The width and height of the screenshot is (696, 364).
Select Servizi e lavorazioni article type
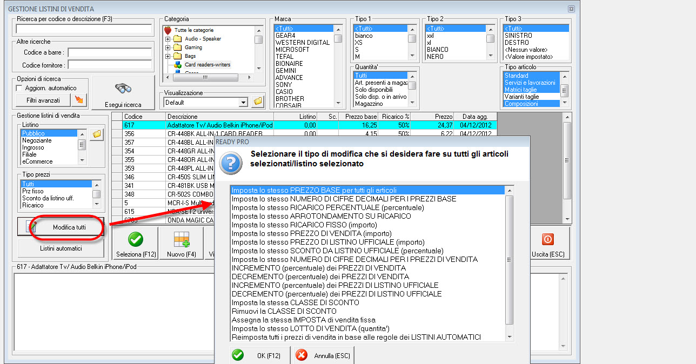532,83
